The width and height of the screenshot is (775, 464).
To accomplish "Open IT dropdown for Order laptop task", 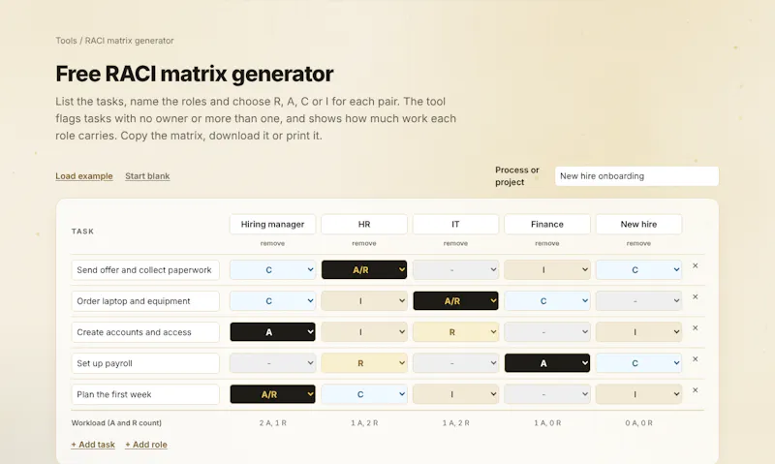I will click(455, 301).
